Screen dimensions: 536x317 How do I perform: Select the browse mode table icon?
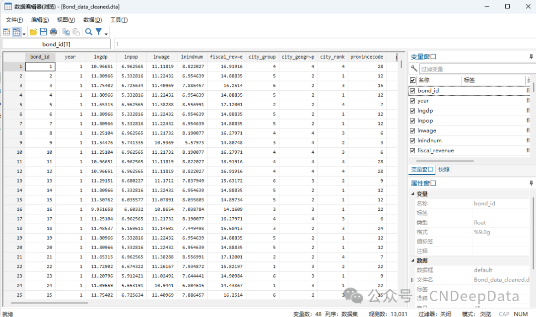[16, 32]
